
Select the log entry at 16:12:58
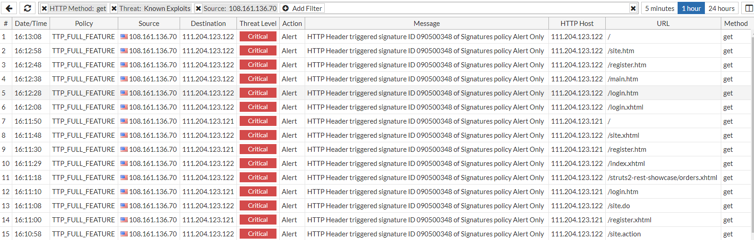[x=376, y=50]
